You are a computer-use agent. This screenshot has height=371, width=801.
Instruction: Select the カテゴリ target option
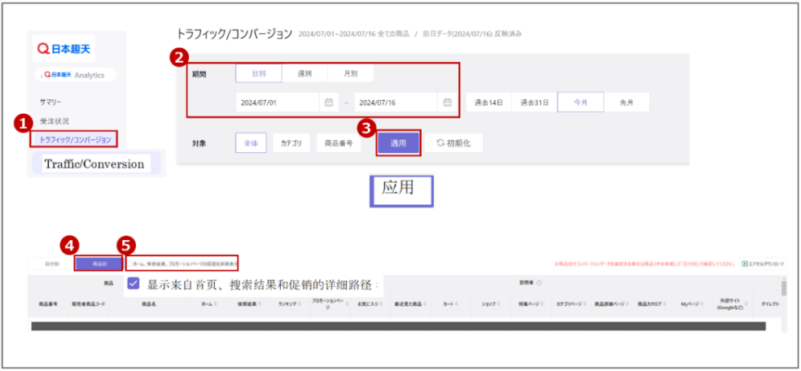[291, 143]
